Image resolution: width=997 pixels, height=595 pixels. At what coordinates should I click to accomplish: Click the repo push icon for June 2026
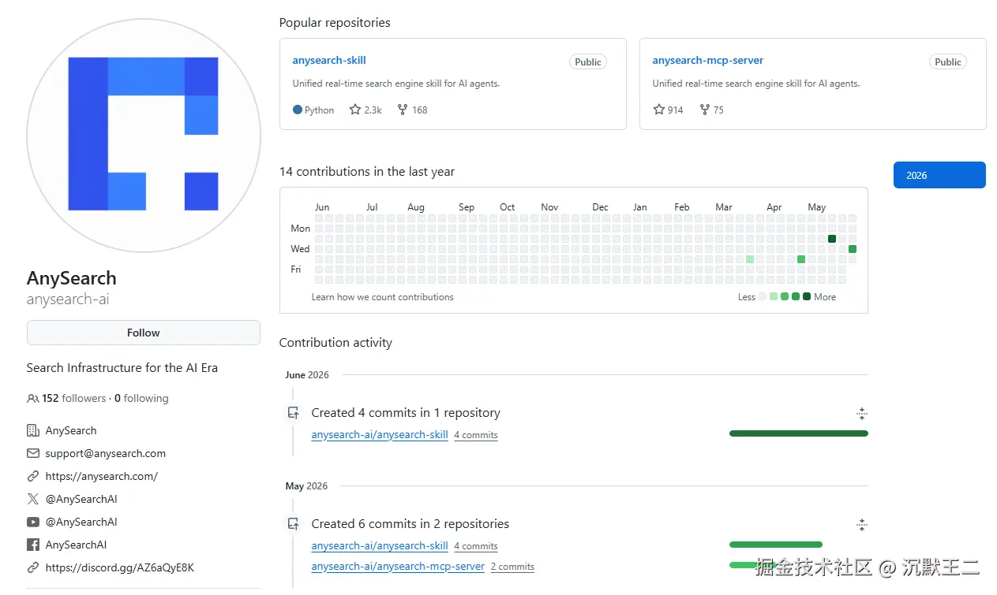[293, 412]
